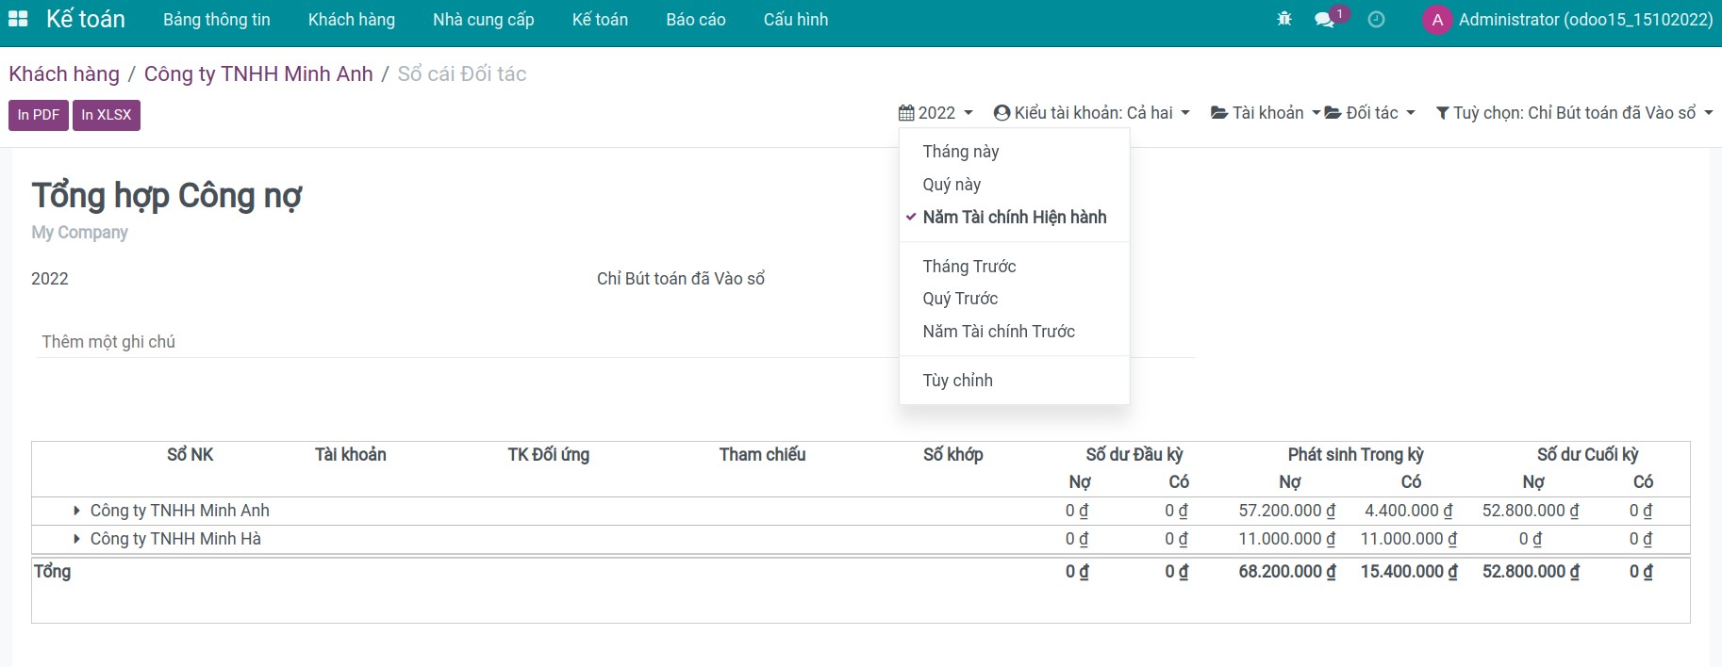
Task: Export report with In XLSX button
Action: pyautogui.click(x=107, y=115)
